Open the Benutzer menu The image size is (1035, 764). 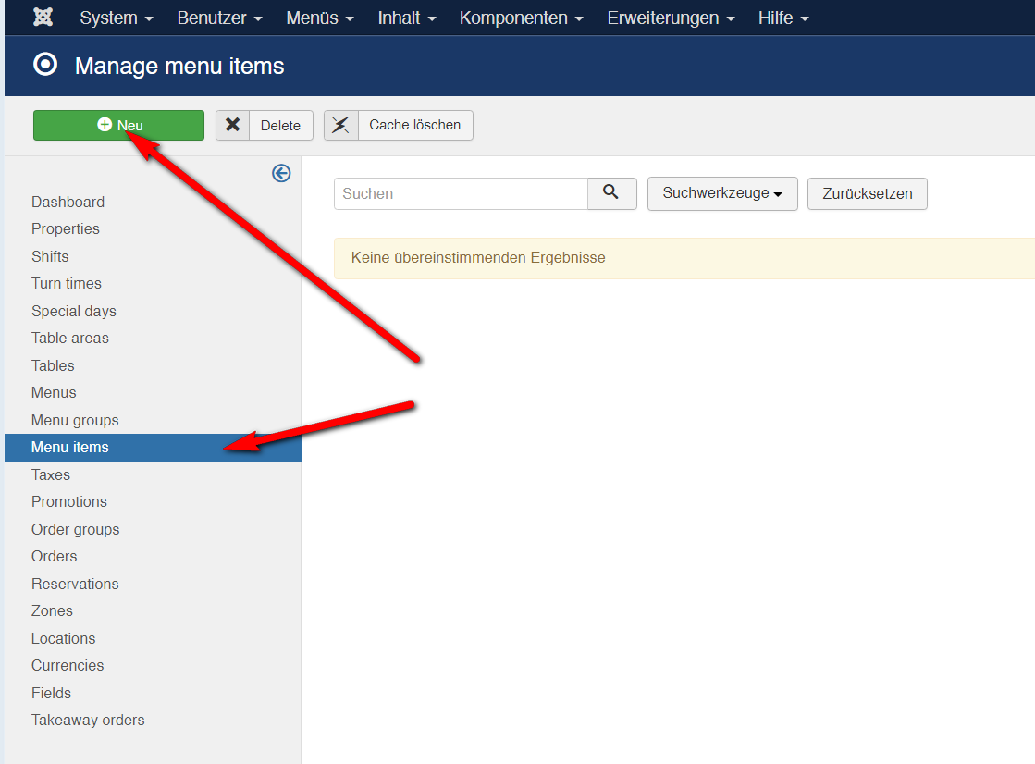pyautogui.click(x=219, y=18)
